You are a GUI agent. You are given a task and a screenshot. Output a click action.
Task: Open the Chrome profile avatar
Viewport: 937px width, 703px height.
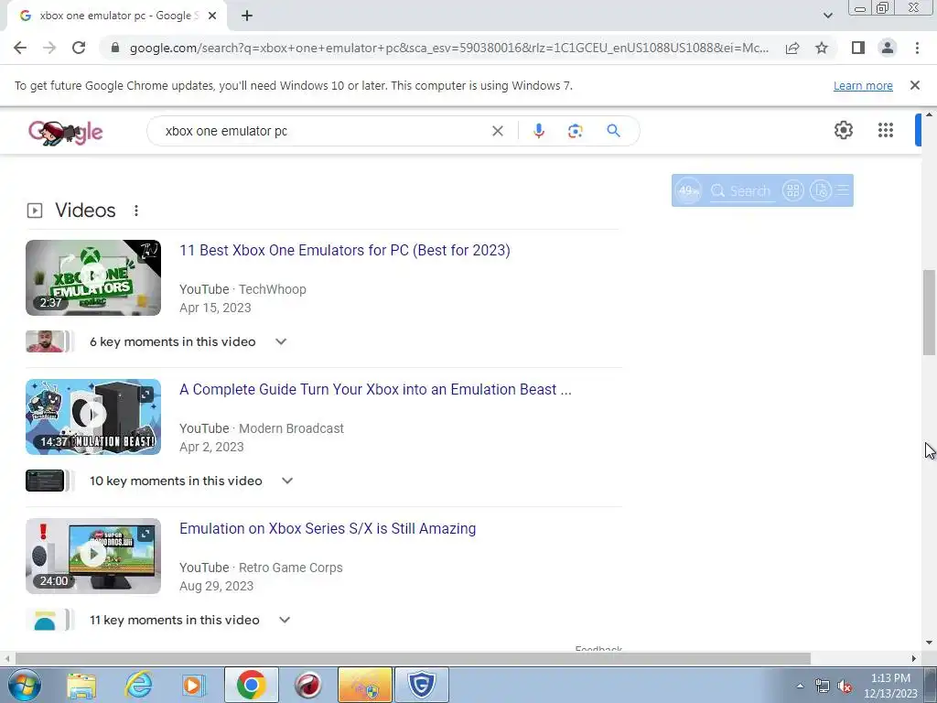click(x=888, y=48)
